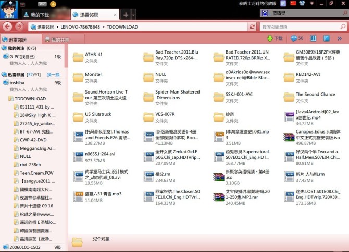Click the paw icon in top search box
This screenshot has width=349, height=252.
pyautogui.click(x=265, y=13)
